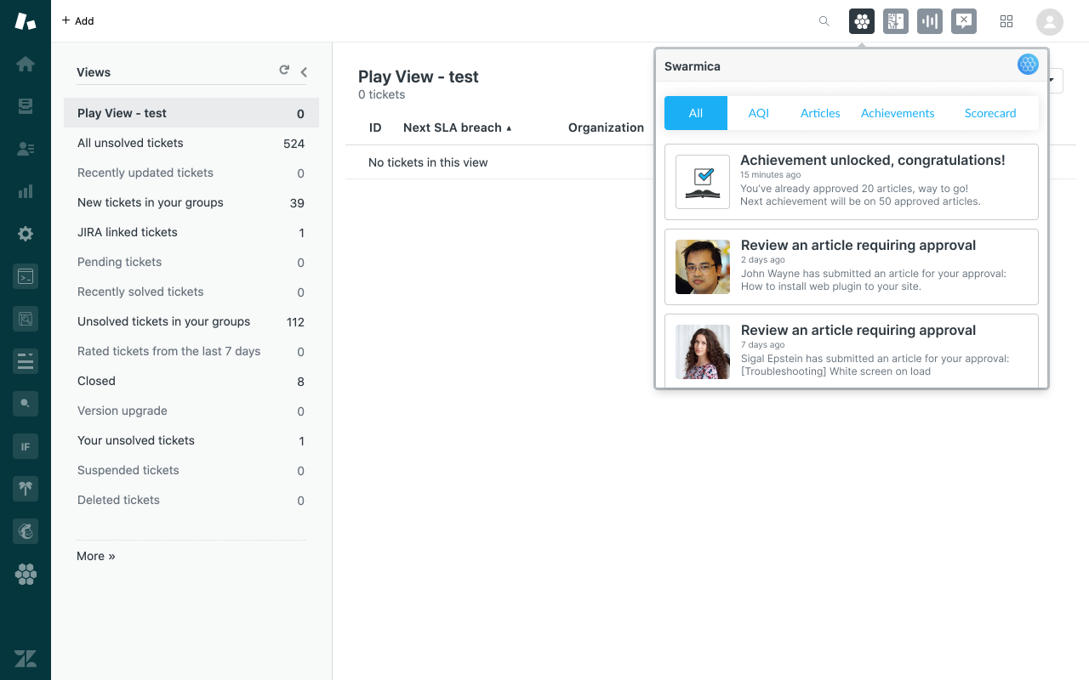Open Sigal Epstein's article approval notification

click(852, 351)
